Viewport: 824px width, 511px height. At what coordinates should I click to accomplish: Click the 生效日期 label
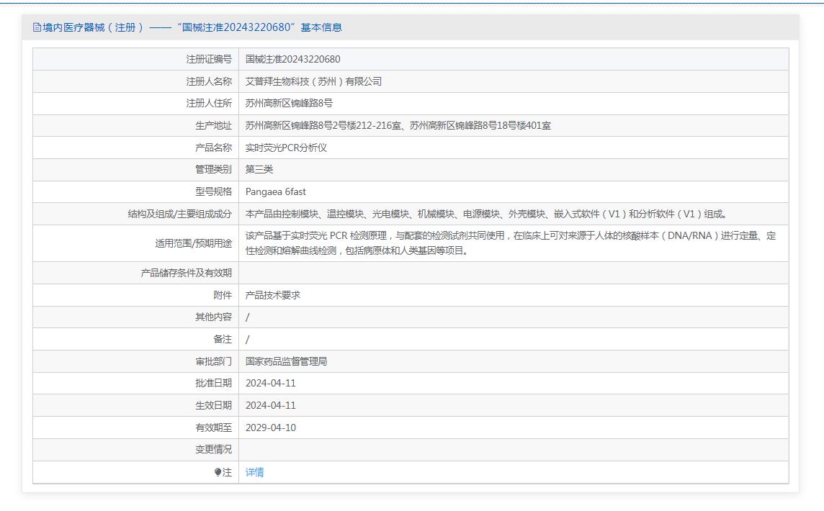pyautogui.click(x=213, y=405)
